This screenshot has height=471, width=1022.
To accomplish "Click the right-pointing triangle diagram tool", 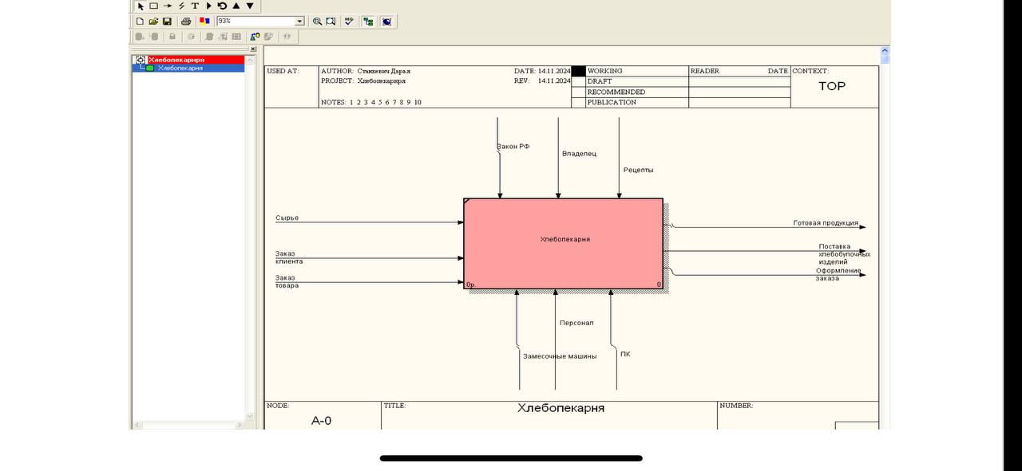I will (x=208, y=6).
